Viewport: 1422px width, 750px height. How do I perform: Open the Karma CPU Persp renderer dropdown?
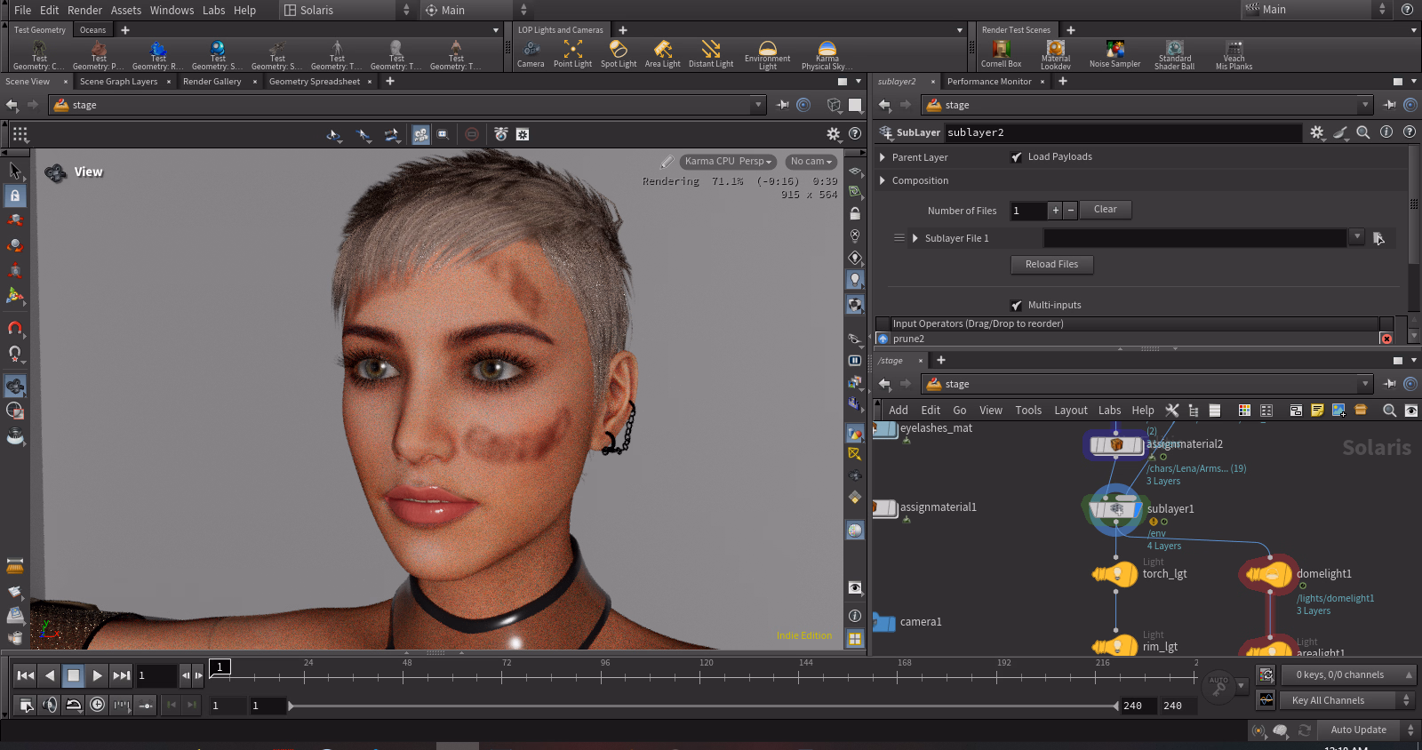pyautogui.click(x=728, y=162)
